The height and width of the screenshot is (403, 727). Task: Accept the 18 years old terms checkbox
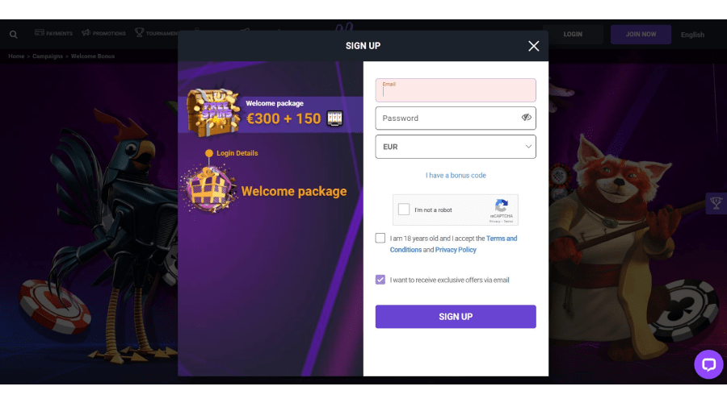(380, 238)
